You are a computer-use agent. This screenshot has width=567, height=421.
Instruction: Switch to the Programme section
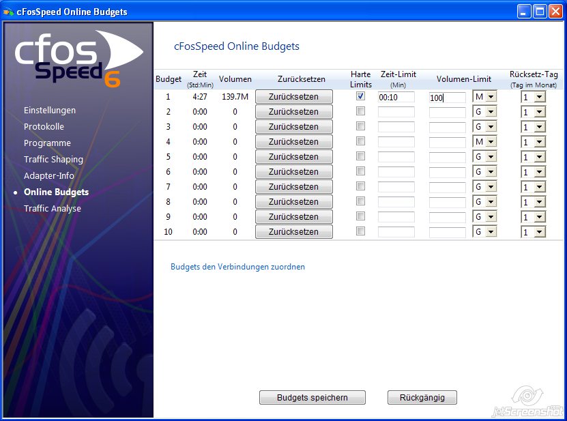pos(47,143)
